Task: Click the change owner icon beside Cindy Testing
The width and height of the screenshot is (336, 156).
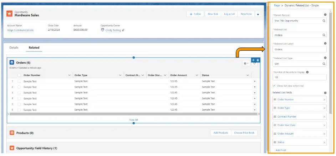Action: point(123,30)
